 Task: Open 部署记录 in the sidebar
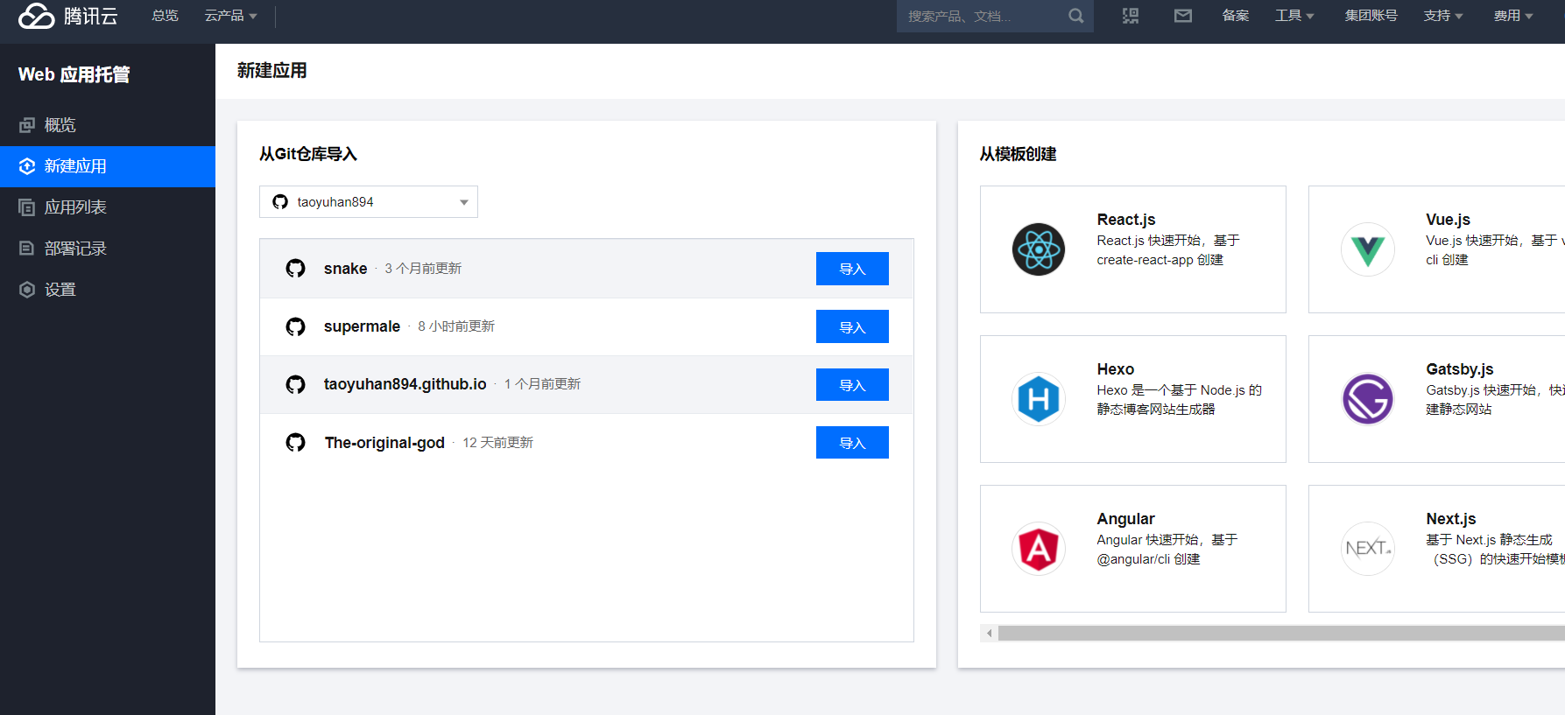(108, 249)
